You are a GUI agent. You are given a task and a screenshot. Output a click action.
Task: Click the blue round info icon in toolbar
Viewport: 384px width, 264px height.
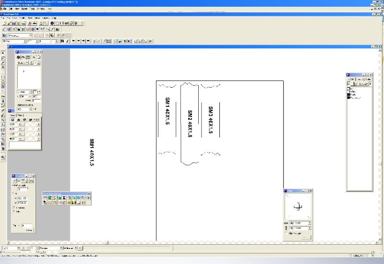(52, 23)
